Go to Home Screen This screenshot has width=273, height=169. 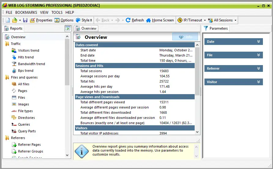pyautogui.click(x=160, y=20)
